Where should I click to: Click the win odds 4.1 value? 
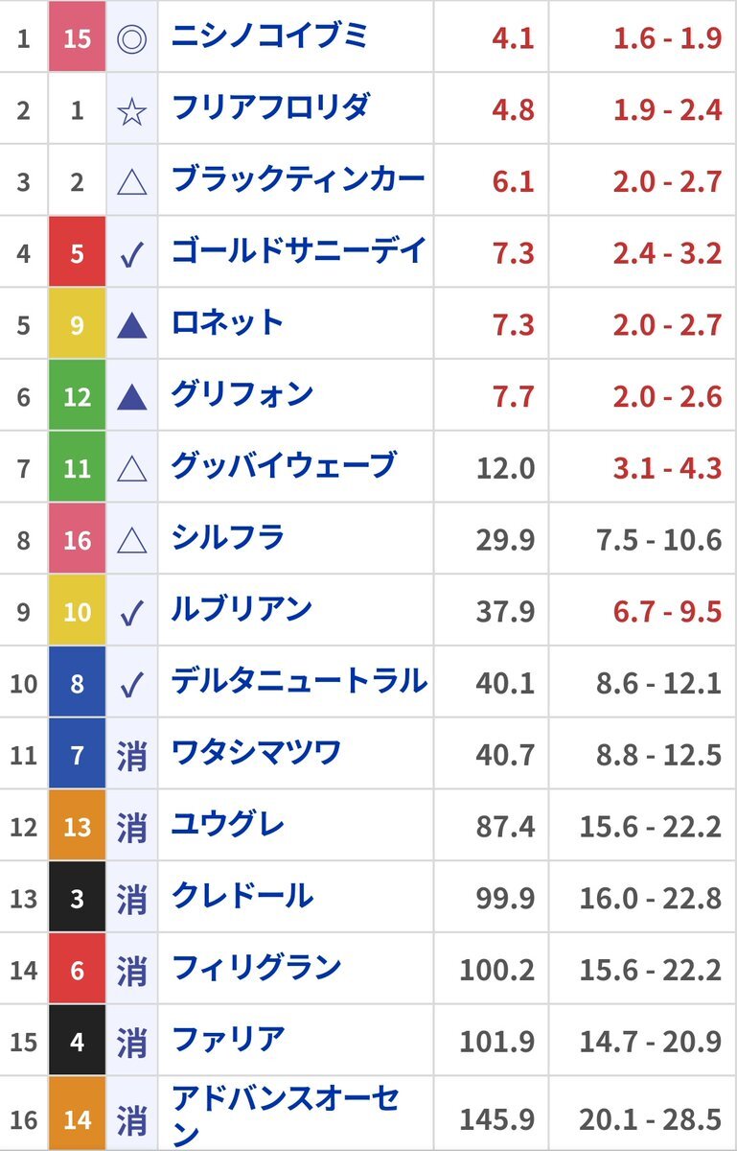(x=513, y=39)
